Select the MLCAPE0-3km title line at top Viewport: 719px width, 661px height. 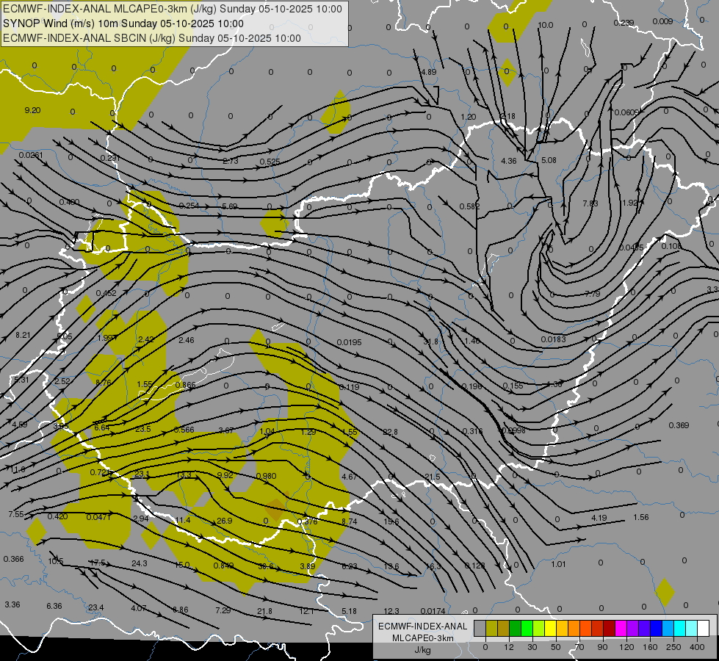173,9
